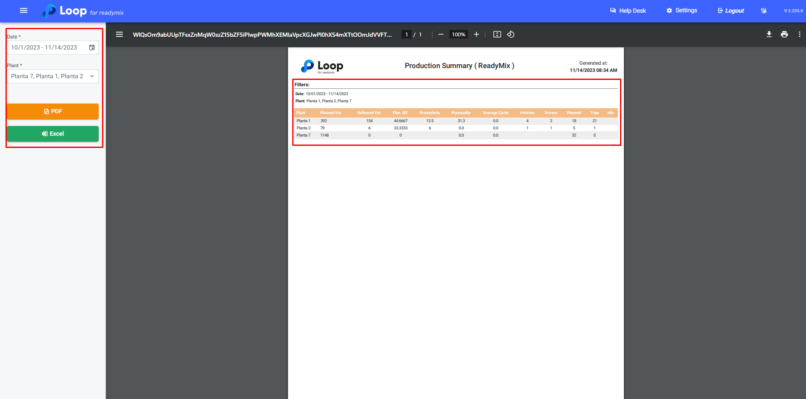This screenshot has width=806, height=399.
Task: Open PDF viewer more actions menu
Action: 800,34
